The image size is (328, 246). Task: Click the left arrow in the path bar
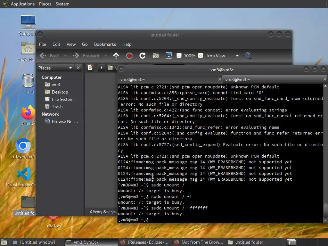(x=102, y=68)
